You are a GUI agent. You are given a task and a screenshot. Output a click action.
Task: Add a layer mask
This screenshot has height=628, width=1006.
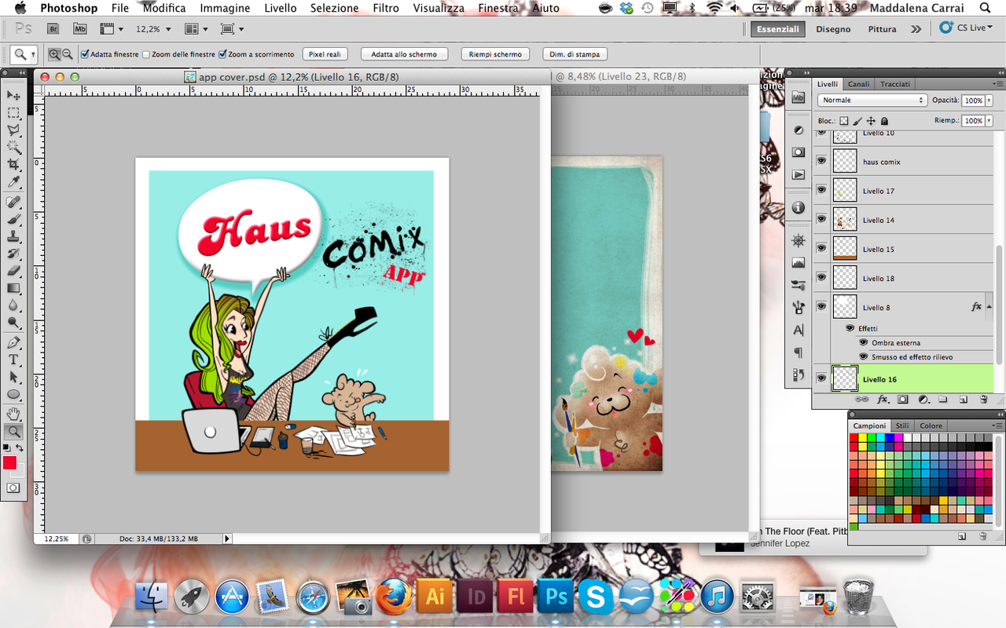(x=902, y=400)
